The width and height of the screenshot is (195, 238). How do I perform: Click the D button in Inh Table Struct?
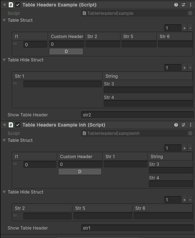[x=80, y=172]
